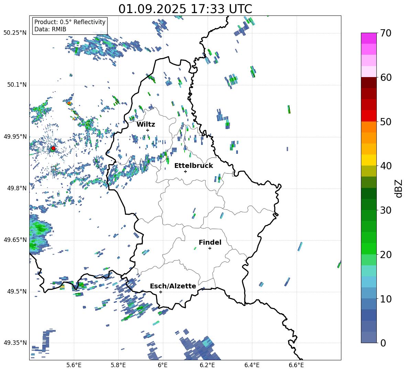Image resolution: width=407 pixels, height=372 pixels.
Task: Pick the bottom slate-blue swatch at 0 dBZ
Action: point(368,337)
